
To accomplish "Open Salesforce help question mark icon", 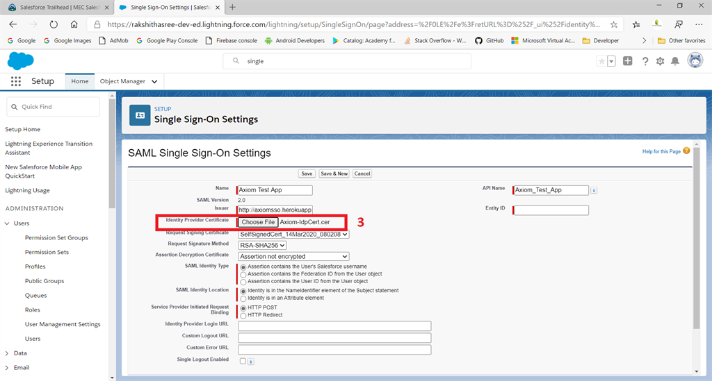I will 645,61.
